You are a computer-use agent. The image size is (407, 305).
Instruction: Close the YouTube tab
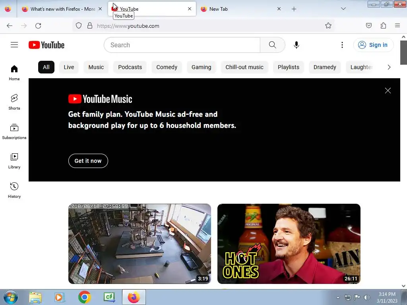point(190,9)
